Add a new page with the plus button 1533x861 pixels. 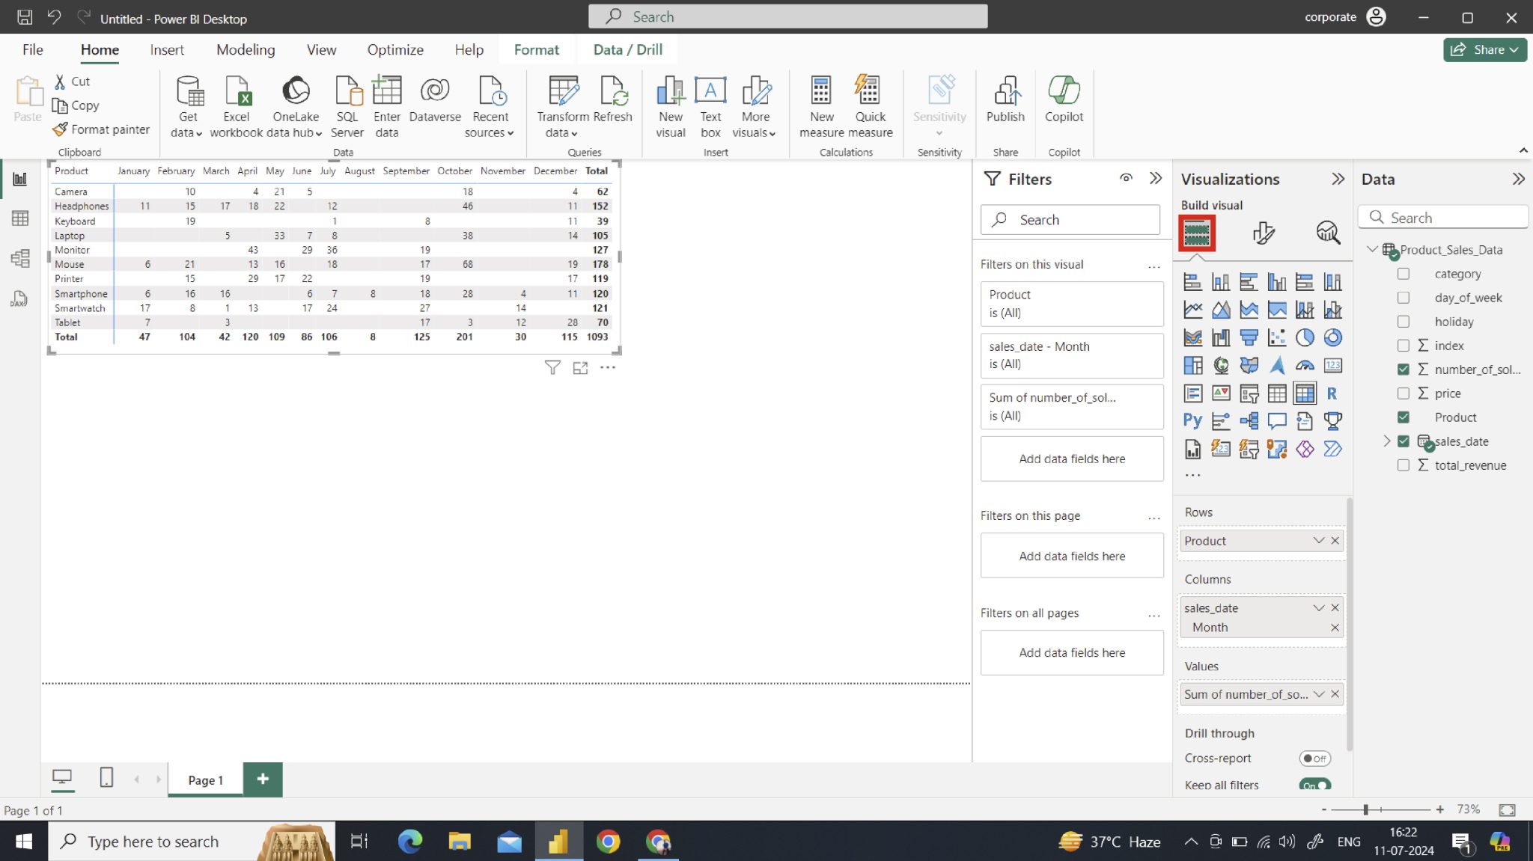click(x=263, y=779)
